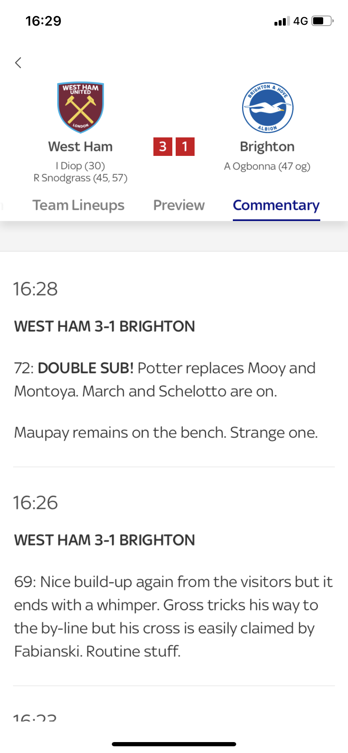Tap the A Ogbonna (47 og) scorer text
This screenshot has width=348, height=753.
pyautogui.click(x=267, y=166)
